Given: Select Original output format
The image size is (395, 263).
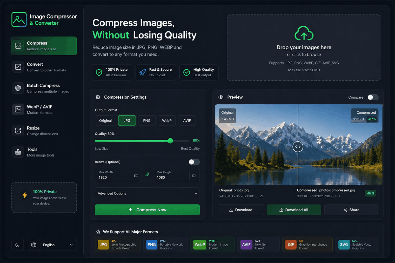Looking at the screenshot, I should tap(105, 121).
